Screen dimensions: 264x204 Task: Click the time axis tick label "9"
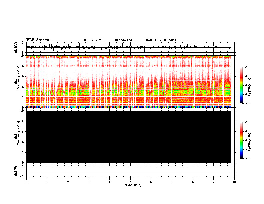[213, 182]
